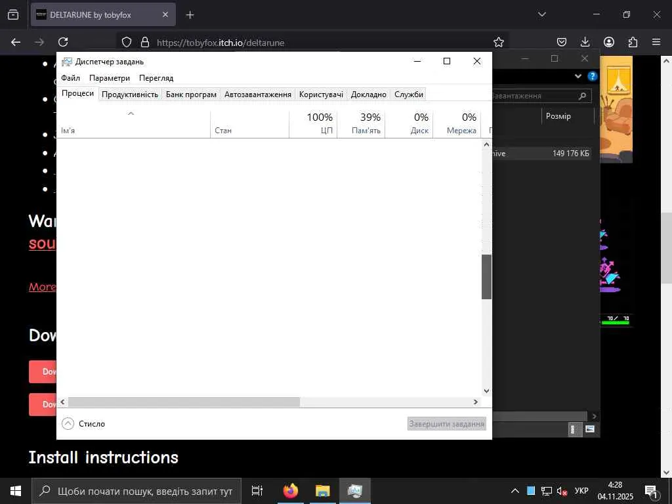Viewport: 672px width, 504px height.
Task: Click Task Manager taskbar icon
Action: point(355,491)
